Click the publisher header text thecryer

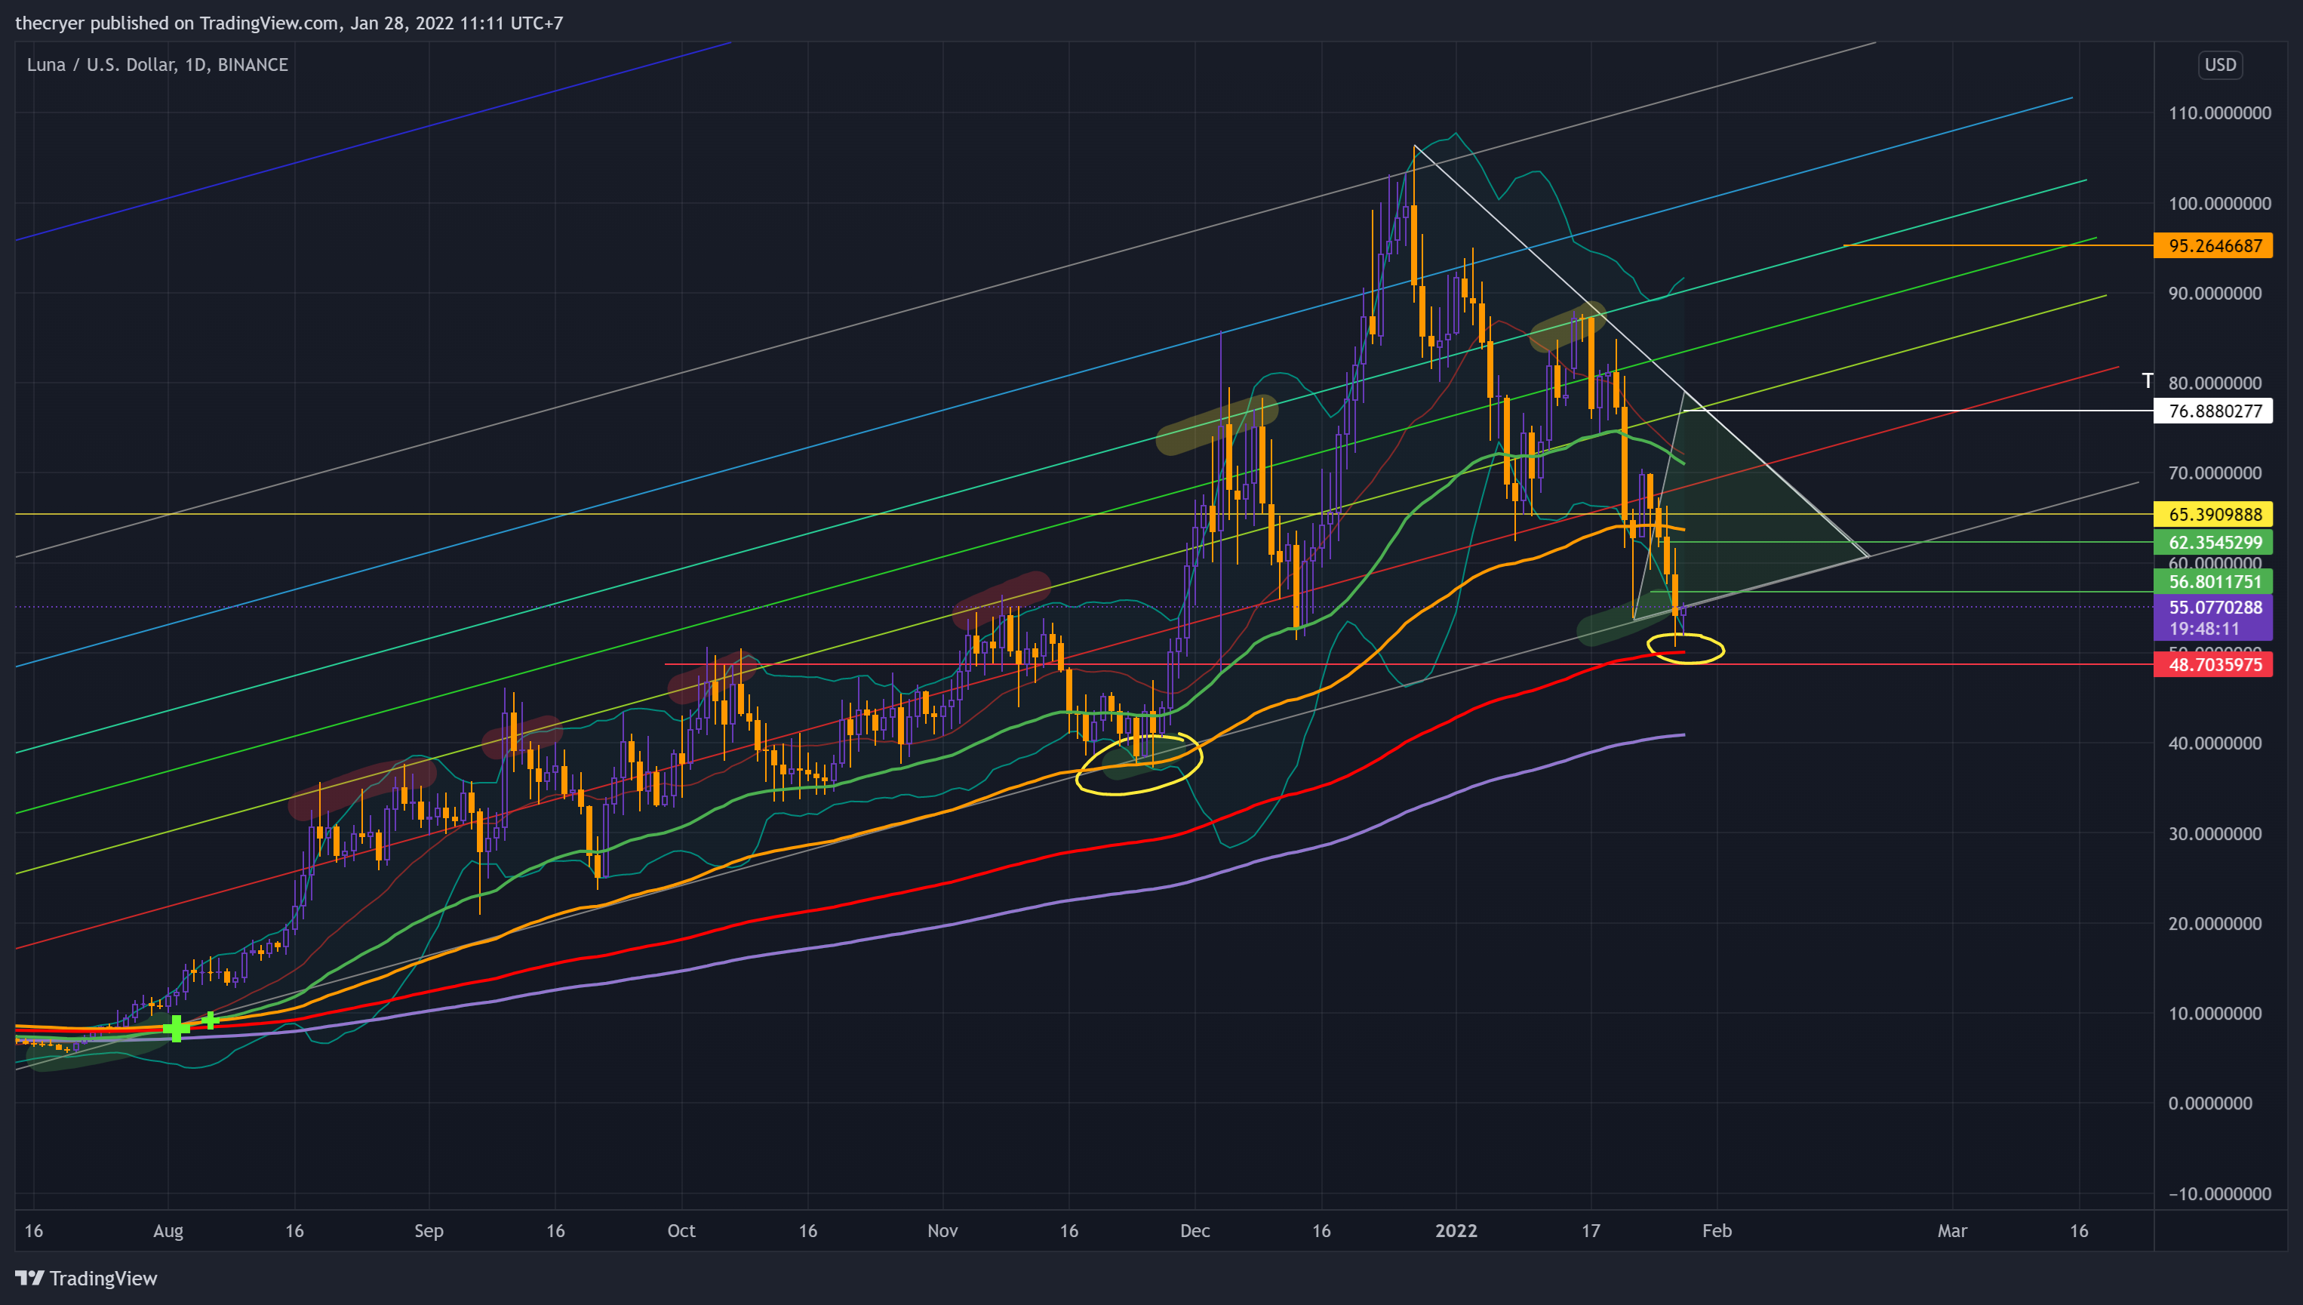pos(51,23)
